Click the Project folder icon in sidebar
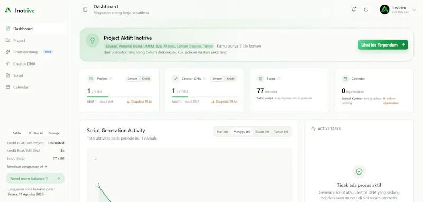Screen dimensions: 423x202 click(8, 40)
